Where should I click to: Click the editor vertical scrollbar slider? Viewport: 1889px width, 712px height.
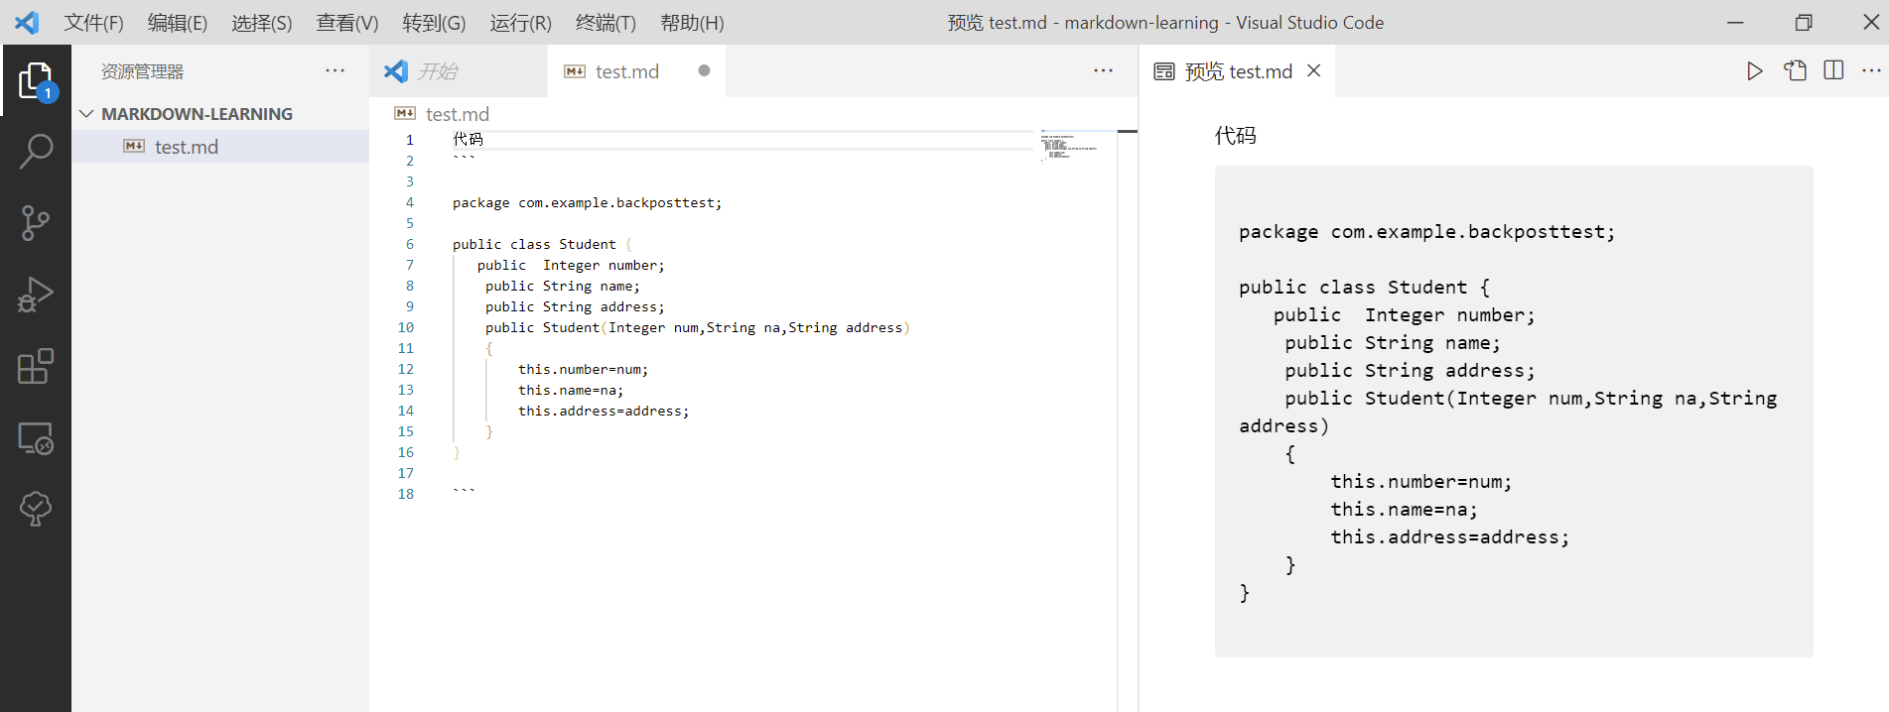1127,131
